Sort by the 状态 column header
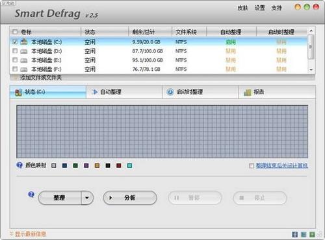The height and width of the screenshot is (240, 325). (105, 32)
